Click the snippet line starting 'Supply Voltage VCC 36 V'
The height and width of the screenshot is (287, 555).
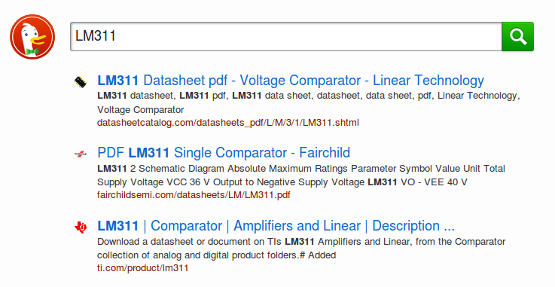tap(282, 182)
